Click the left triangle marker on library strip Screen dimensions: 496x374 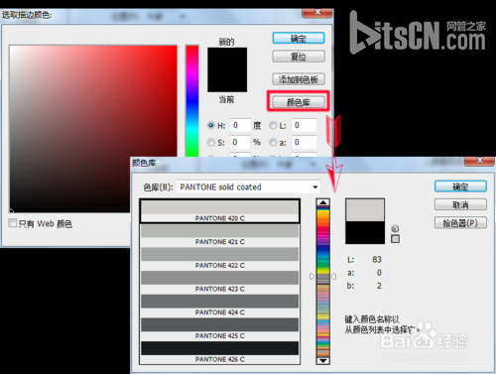tap(311, 276)
